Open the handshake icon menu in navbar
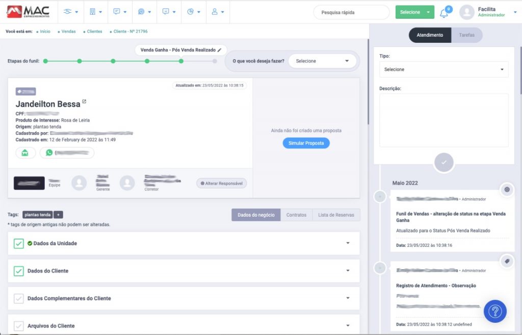 [70, 12]
